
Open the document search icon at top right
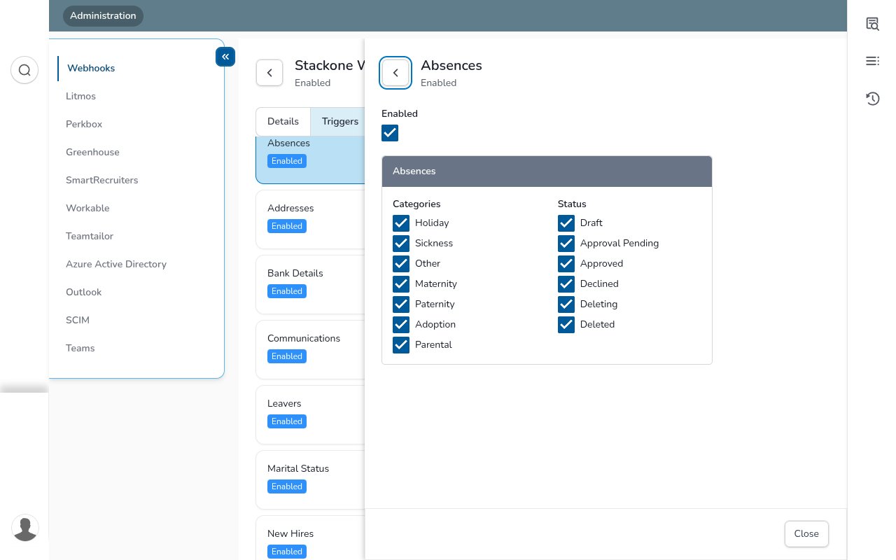click(872, 24)
